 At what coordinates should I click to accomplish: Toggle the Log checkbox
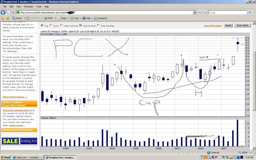pyautogui.click(x=42, y=26)
